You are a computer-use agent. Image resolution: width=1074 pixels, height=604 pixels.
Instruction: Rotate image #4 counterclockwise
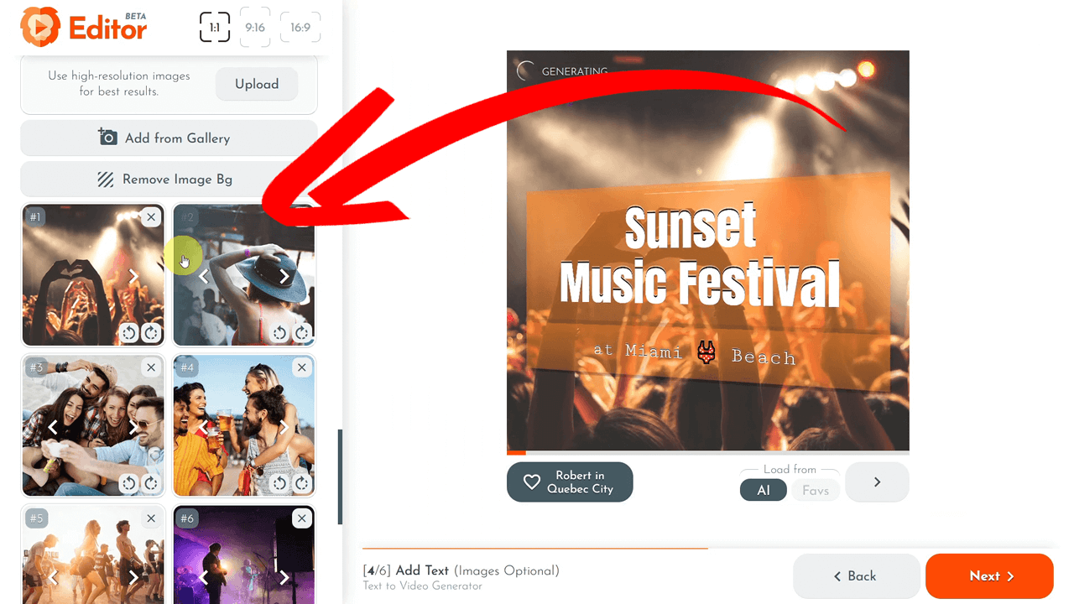coord(280,483)
